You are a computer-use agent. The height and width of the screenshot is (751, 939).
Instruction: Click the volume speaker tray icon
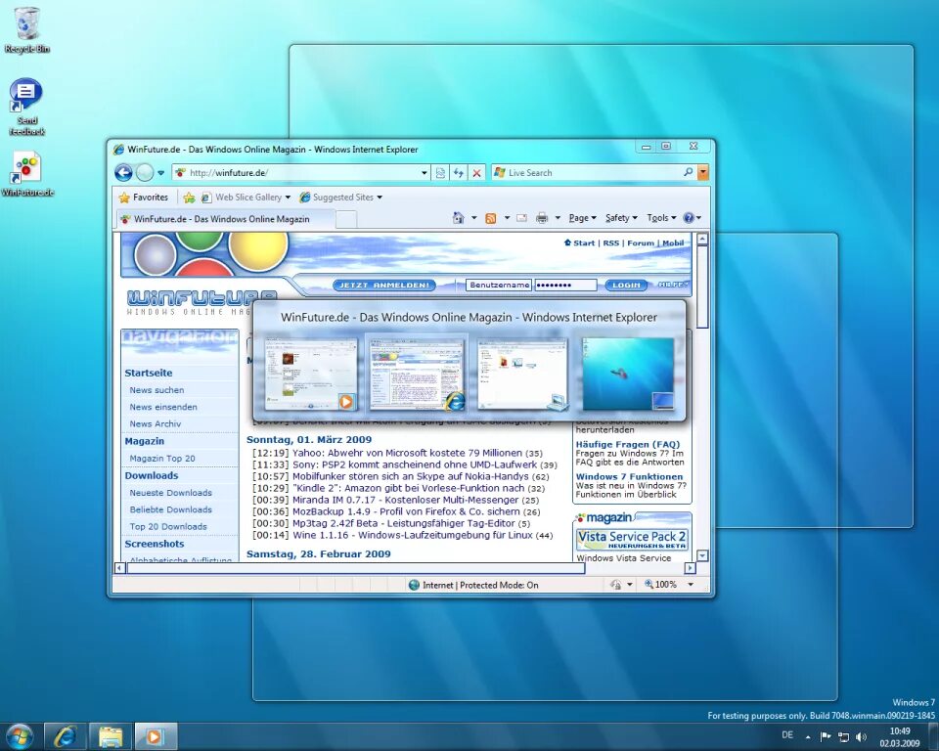861,736
